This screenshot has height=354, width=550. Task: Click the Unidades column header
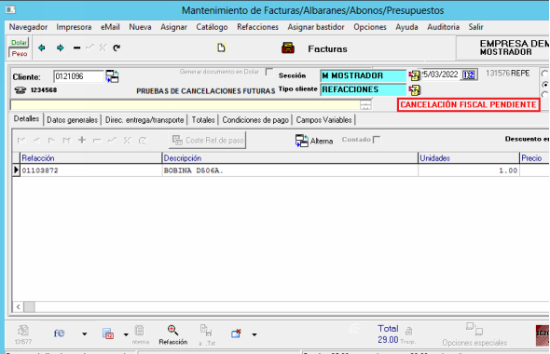coord(469,158)
